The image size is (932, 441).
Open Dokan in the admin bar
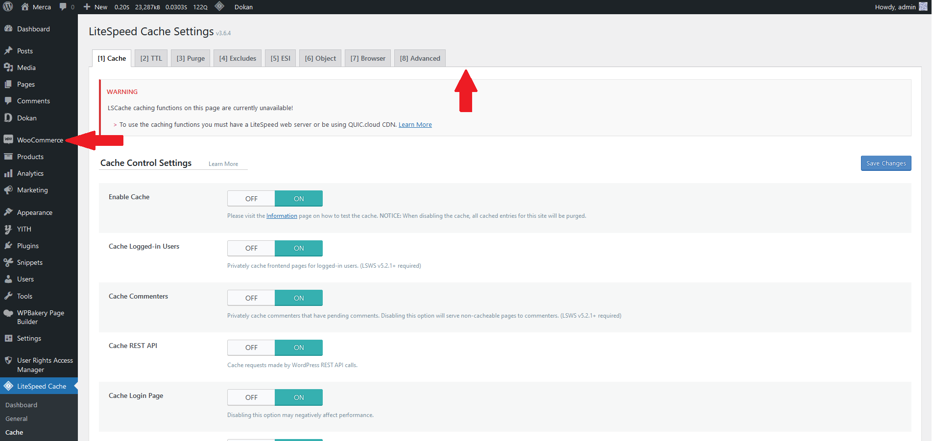pyautogui.click(x=243, y=7)
